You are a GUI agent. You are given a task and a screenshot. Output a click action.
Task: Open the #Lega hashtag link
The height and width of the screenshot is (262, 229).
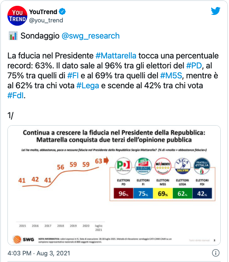(88, 86)
